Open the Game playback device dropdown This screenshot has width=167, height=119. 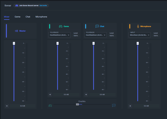click(x=60, y=35)
